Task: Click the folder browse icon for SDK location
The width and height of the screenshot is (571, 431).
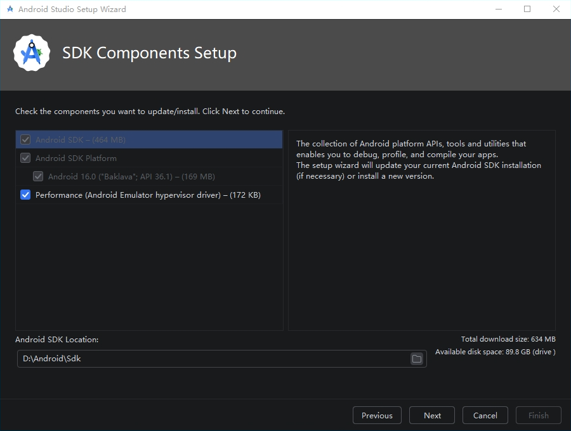Action: click(x=417, y=359)
